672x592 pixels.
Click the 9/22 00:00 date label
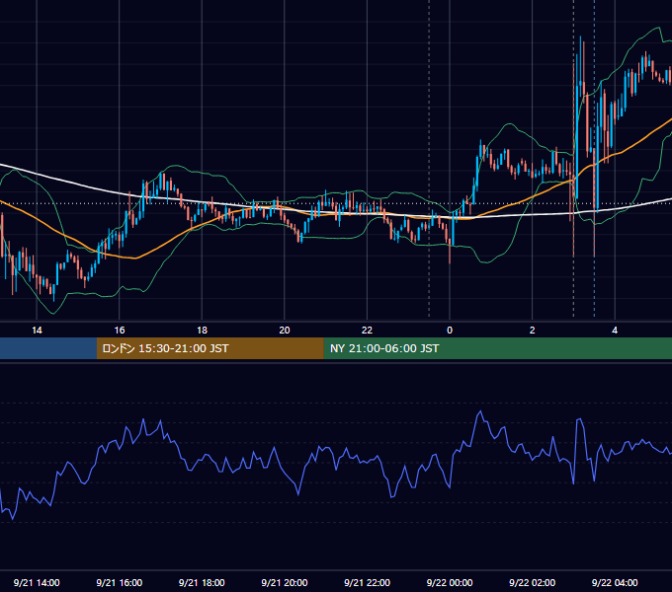450,582
